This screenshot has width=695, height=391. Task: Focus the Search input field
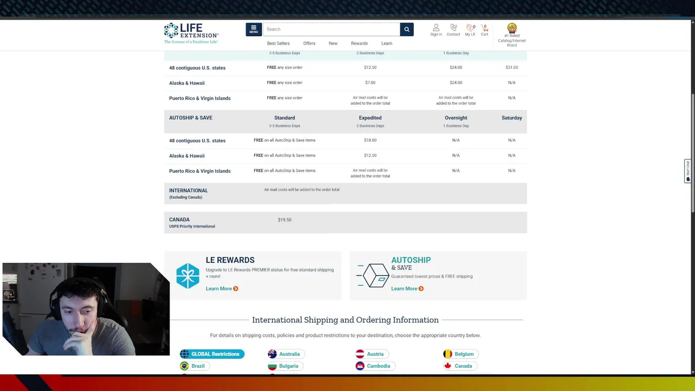(331, 29)
